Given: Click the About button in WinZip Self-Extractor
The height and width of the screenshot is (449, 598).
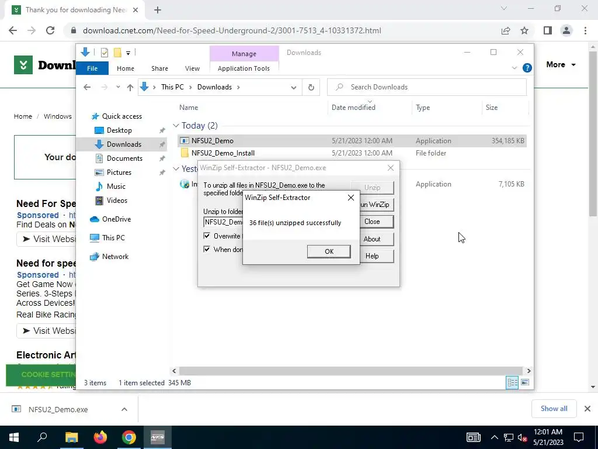Looking at the screenshot, I should 372,239.
